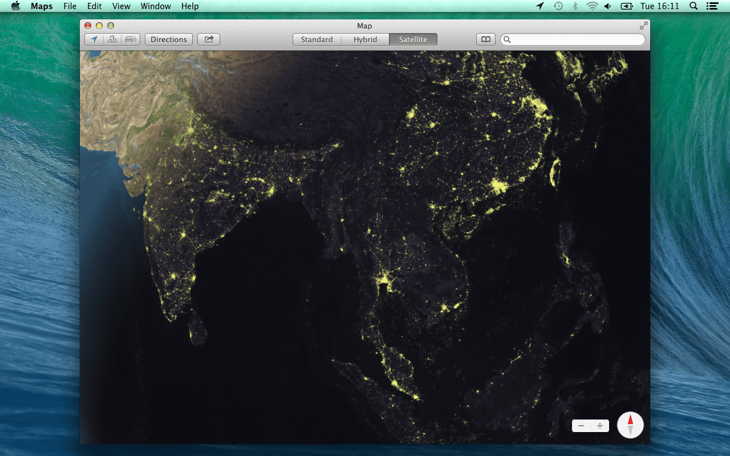730x456 pixels.
Task: Open Time Machine menu bar icon
Action: 558,6
